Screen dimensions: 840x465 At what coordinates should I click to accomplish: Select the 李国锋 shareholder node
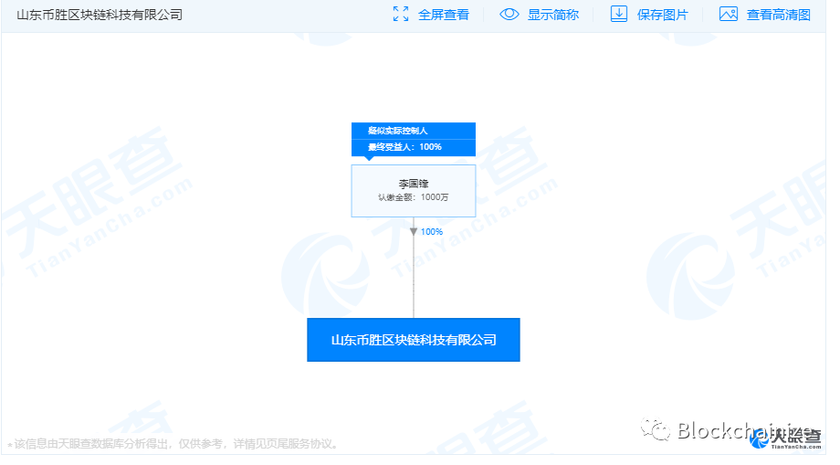413,191
